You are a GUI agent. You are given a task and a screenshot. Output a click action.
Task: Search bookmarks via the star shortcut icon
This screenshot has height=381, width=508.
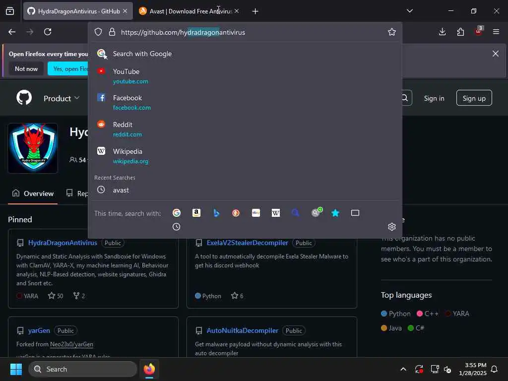point(335,213)
